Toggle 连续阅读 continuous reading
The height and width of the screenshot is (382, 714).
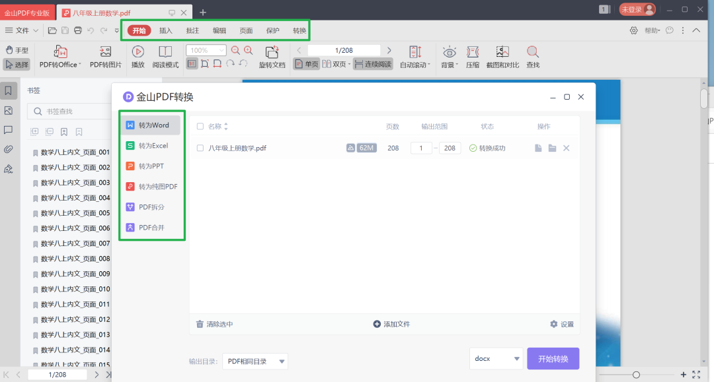click(373, 64)
